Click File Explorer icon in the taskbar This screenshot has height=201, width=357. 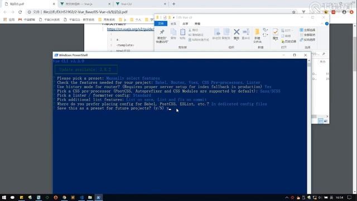(90, 197)
